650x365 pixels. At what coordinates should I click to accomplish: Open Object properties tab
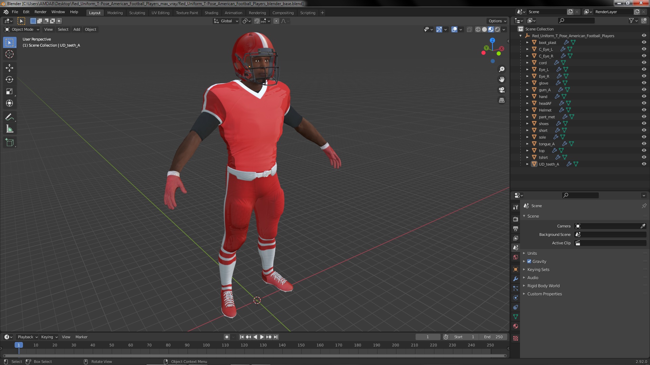(x=516, y=269)
